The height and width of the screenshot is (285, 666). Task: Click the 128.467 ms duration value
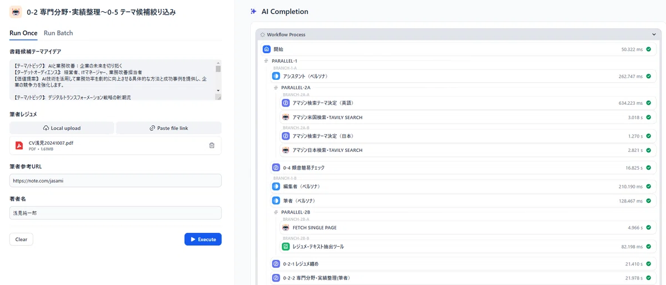630,201
